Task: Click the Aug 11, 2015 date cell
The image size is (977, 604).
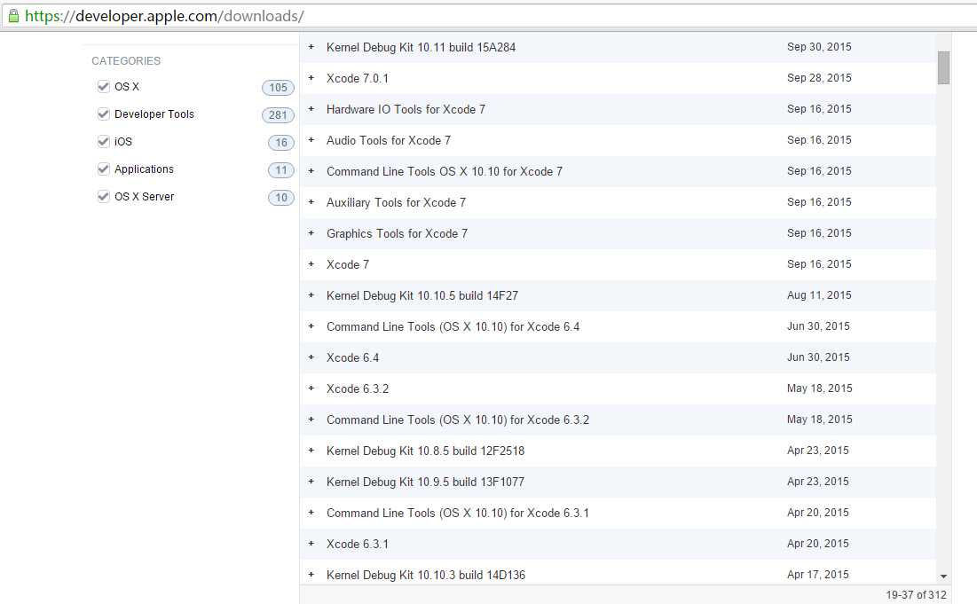Action: (x=819, y=295)
